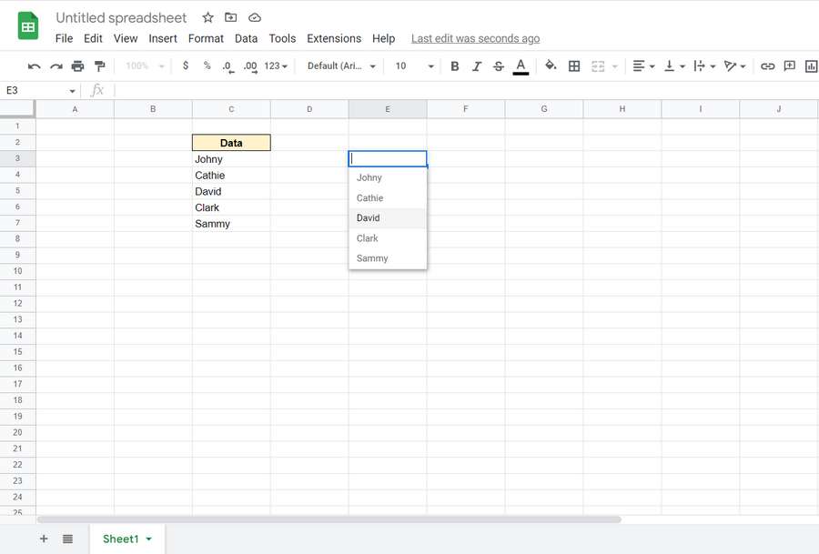Open the Data menu
The width and height of the screenshot is (819, 554).
pyautogui.click(x=246, y=38)
